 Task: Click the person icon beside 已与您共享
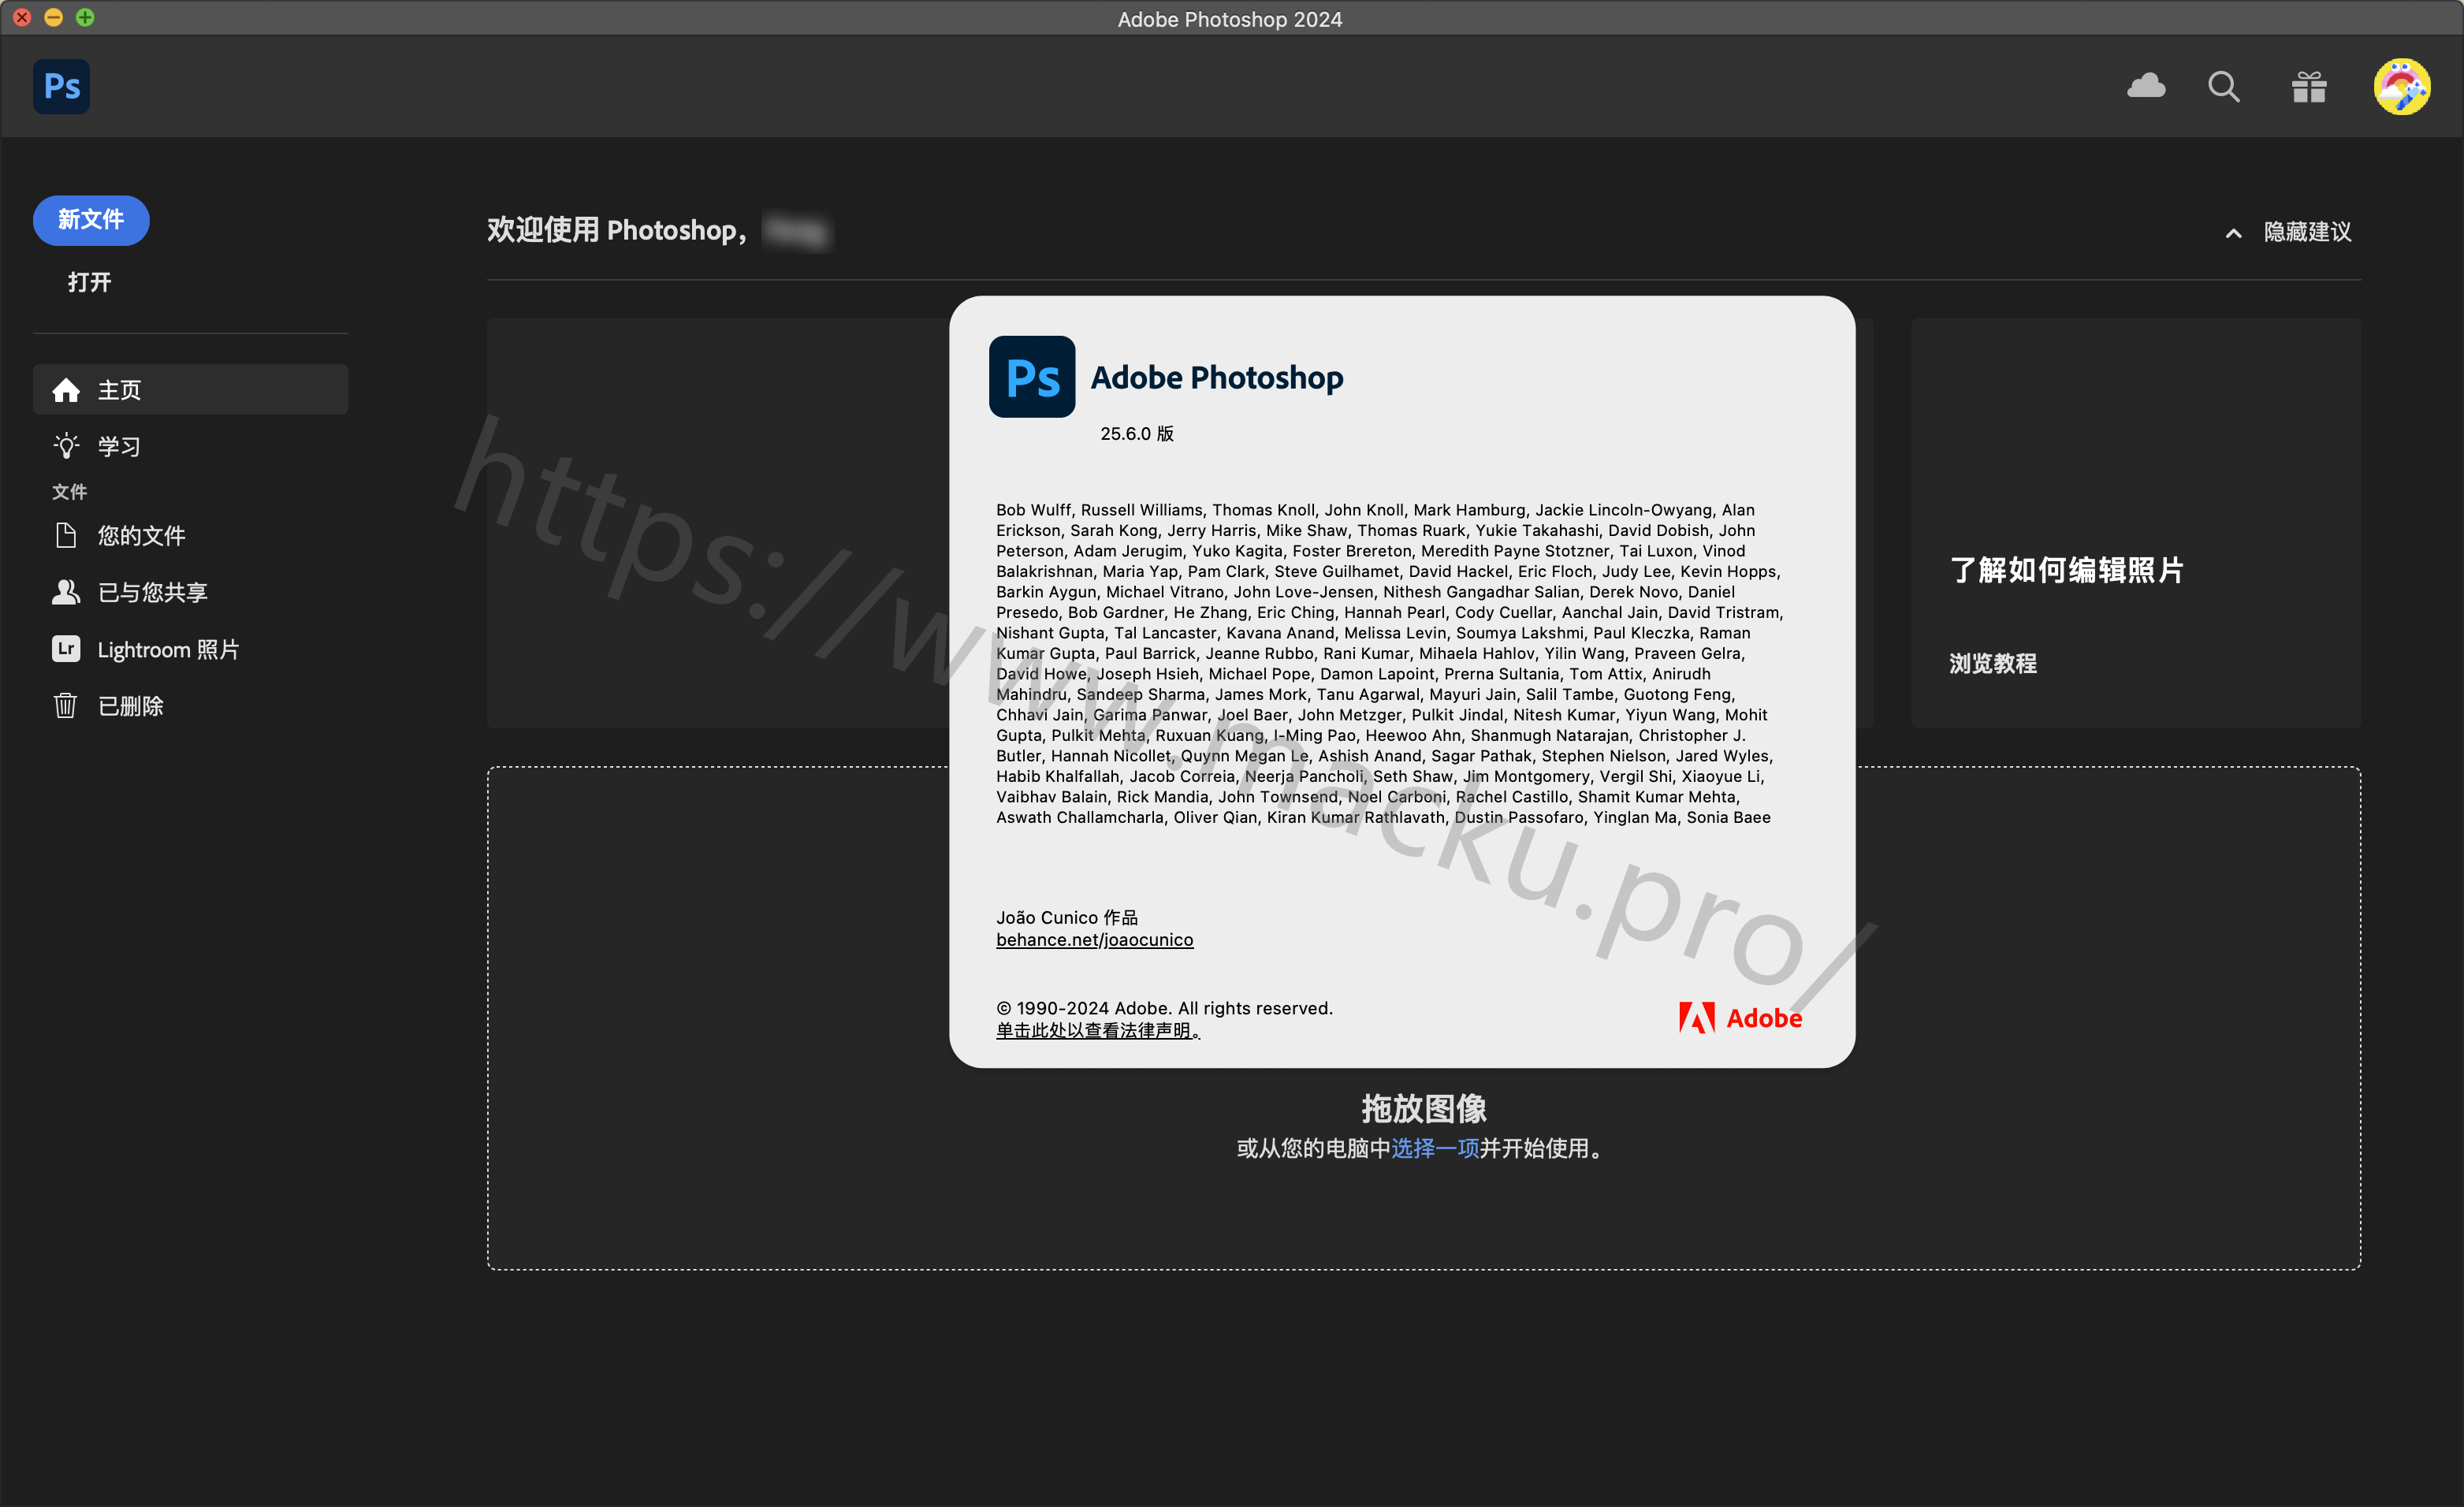click(66, 592)
